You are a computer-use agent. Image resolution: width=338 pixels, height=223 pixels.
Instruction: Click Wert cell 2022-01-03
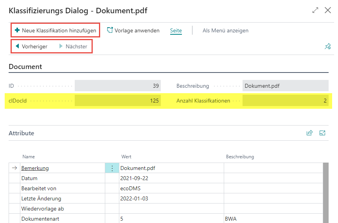(x=171, y=198)
